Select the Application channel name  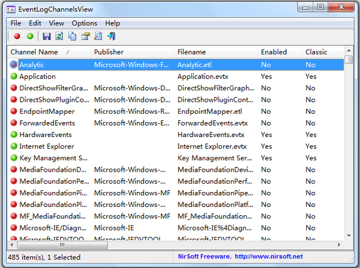pyautogui.click(x=37, y=77)
